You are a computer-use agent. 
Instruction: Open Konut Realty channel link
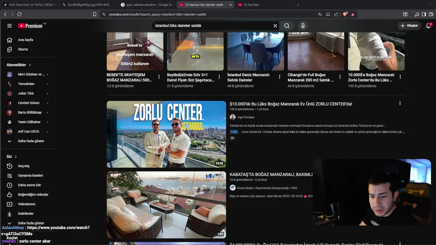point(267,188)
